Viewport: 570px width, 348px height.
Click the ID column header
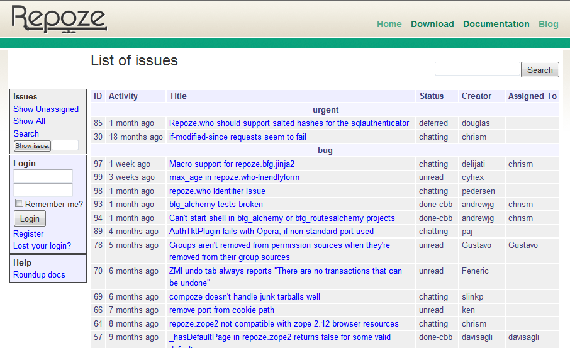click(98, 96)
